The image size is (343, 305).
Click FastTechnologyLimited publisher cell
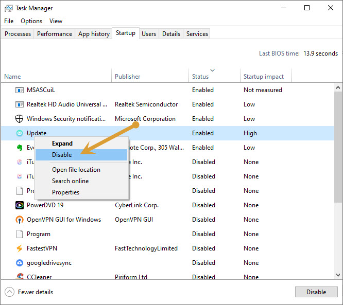pos(146,248)
